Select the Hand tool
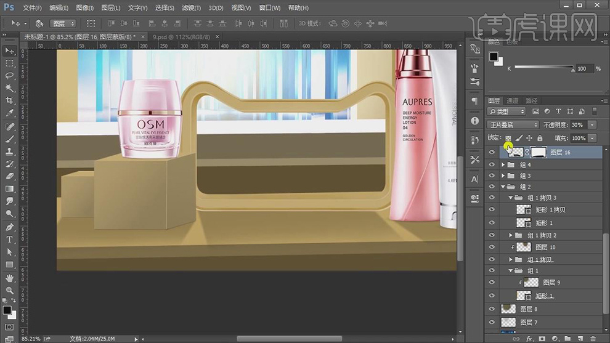Screen dimensions: 610x343 pyautogui.click(x=9, y=278)
